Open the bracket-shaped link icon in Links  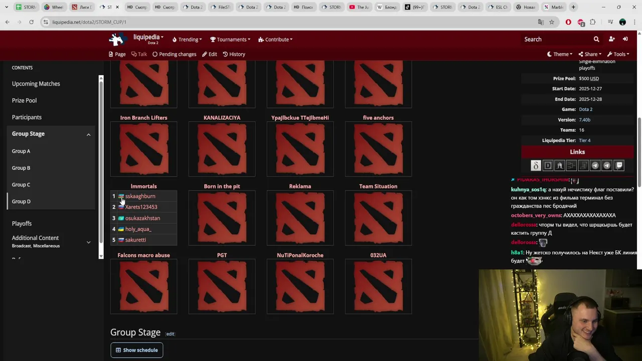571,165
